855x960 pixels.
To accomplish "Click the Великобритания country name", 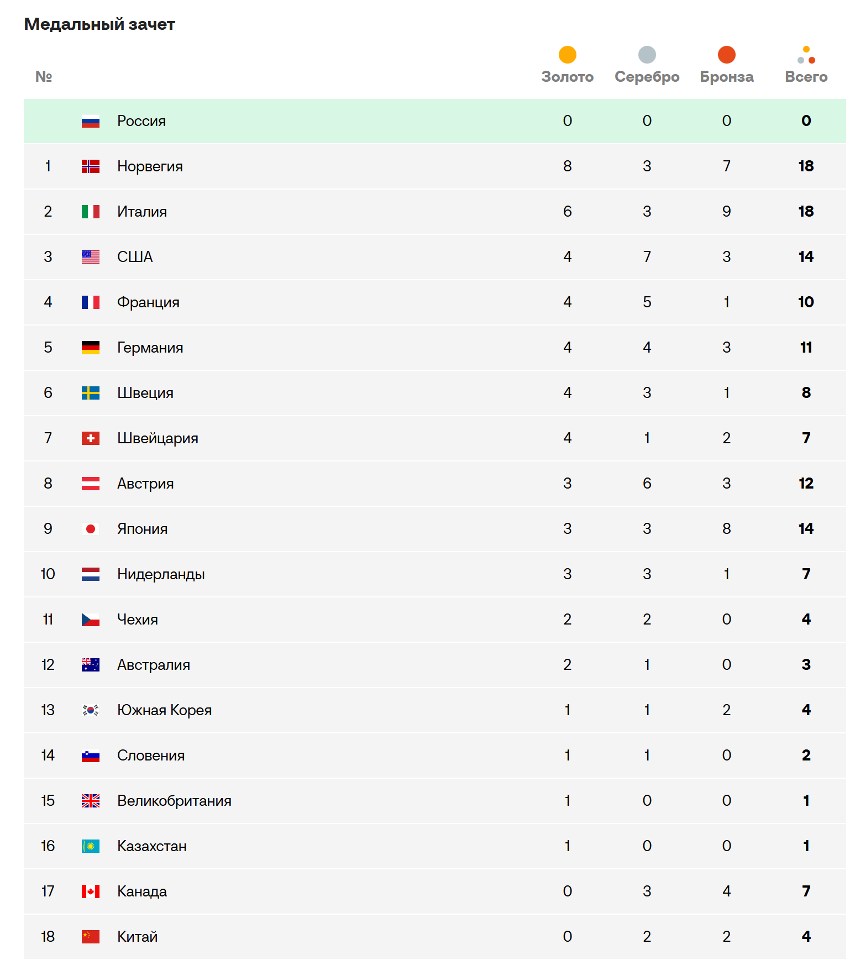I will 174,801.
